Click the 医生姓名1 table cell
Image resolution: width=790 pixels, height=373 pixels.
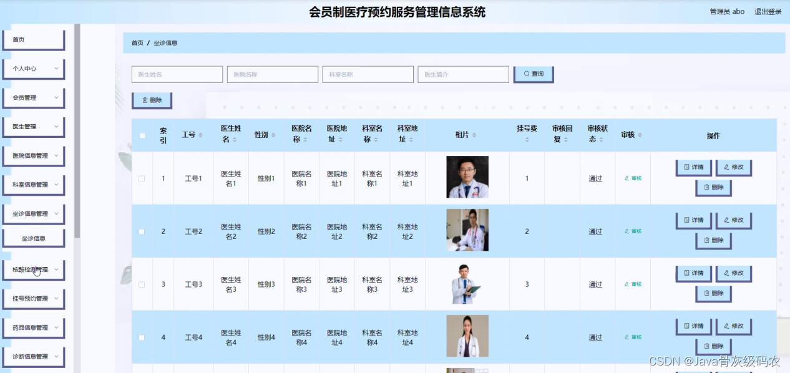231,178
